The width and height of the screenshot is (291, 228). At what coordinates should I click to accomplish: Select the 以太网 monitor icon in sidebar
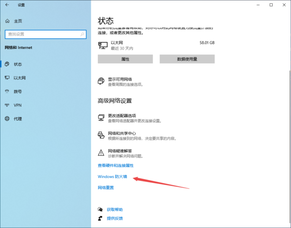[x=7, y=78]
